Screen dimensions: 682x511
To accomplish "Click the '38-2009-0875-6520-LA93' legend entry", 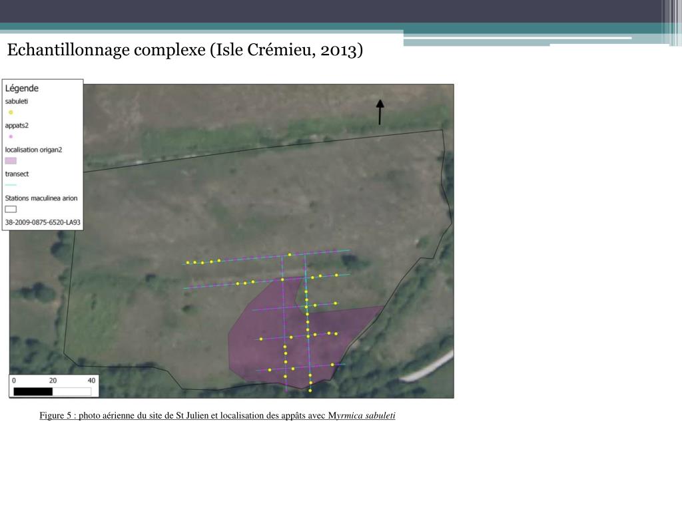I will 43,222.
